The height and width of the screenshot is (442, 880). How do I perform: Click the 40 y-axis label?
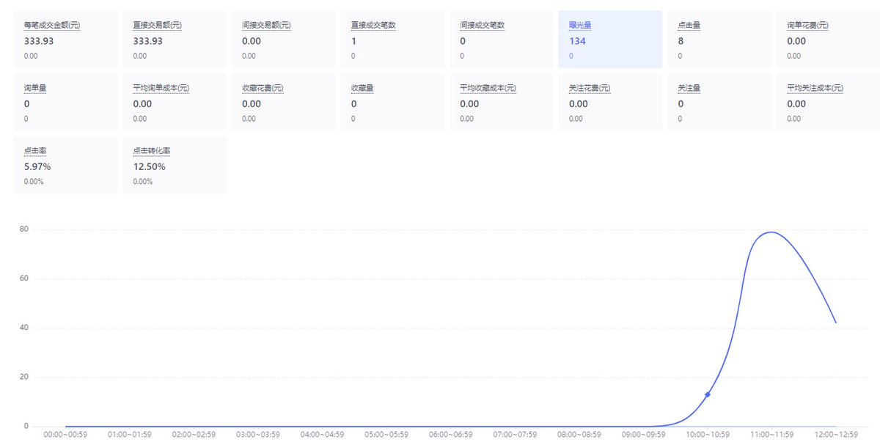pyautogui.click(x=24, y=328)
